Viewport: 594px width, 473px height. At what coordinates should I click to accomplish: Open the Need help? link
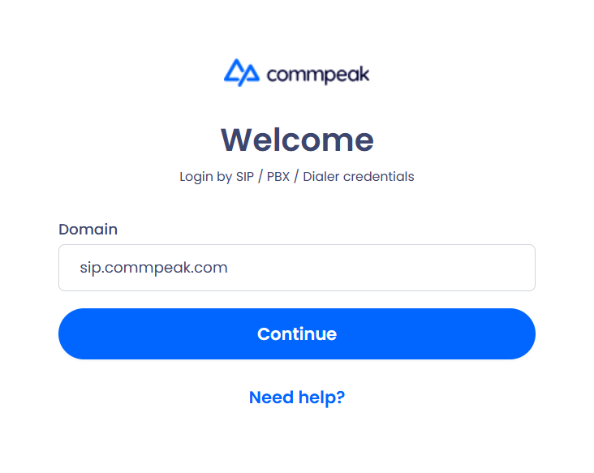[297, 398]
